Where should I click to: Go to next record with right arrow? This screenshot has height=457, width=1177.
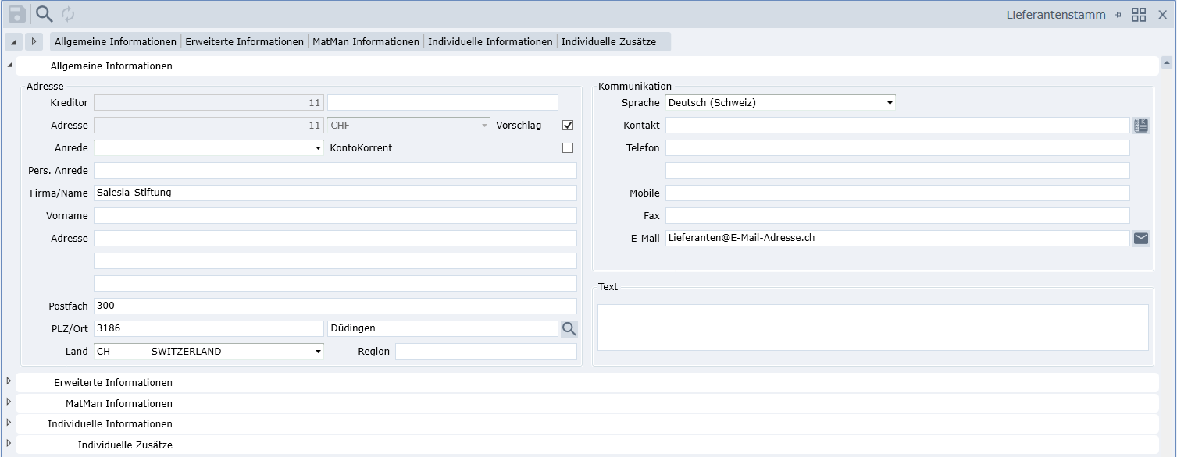click(34, 41)
